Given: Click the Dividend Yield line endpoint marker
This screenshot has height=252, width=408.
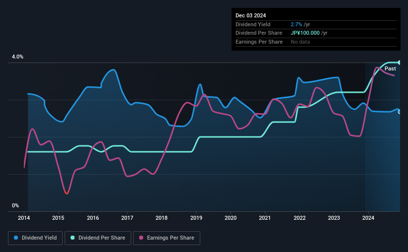Looking at the screenshot, I should [400, 112].
